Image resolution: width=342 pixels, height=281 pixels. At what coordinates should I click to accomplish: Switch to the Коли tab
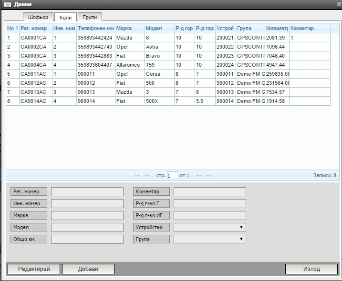tap(65, 18)
